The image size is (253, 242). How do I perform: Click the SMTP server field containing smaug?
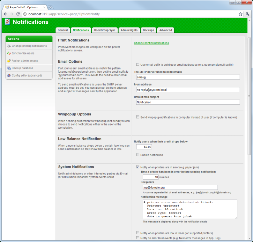click(x=187, y=77)
